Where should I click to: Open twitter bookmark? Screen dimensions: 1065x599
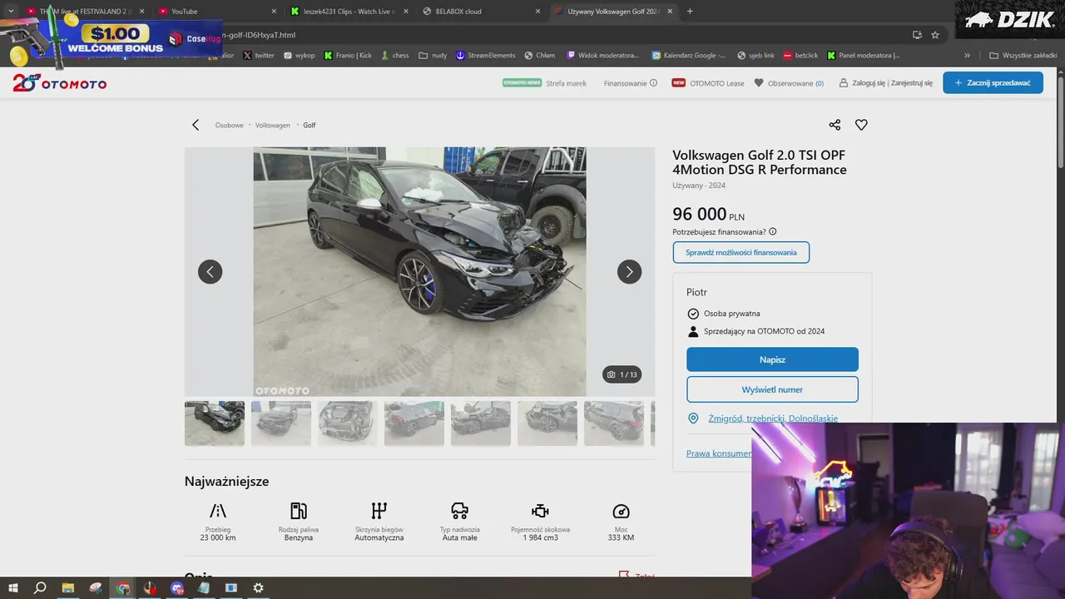coord(258,56)
